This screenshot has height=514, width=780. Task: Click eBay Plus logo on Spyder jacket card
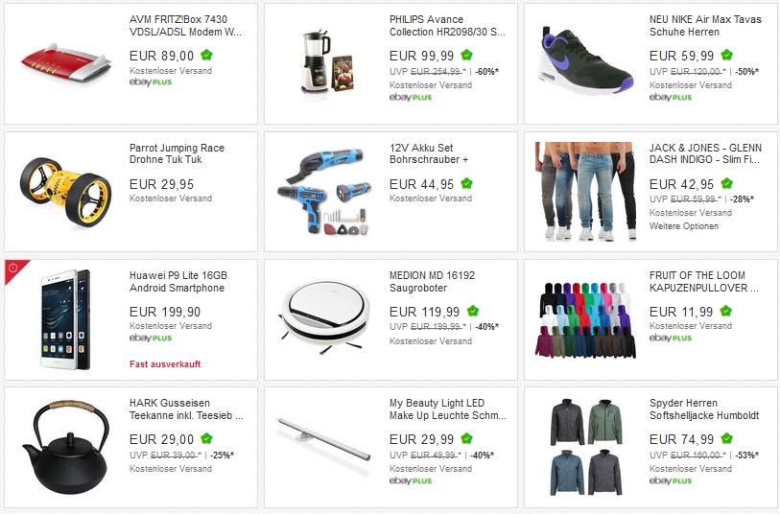671,480
